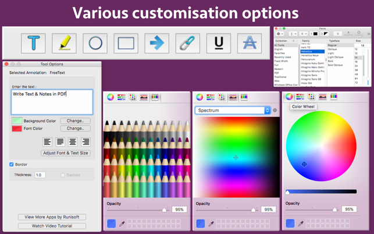Click the brightness slider below the color wheel
Image resolution: width=374 pixels, height=234 pixels.
(x=322, y=192)
